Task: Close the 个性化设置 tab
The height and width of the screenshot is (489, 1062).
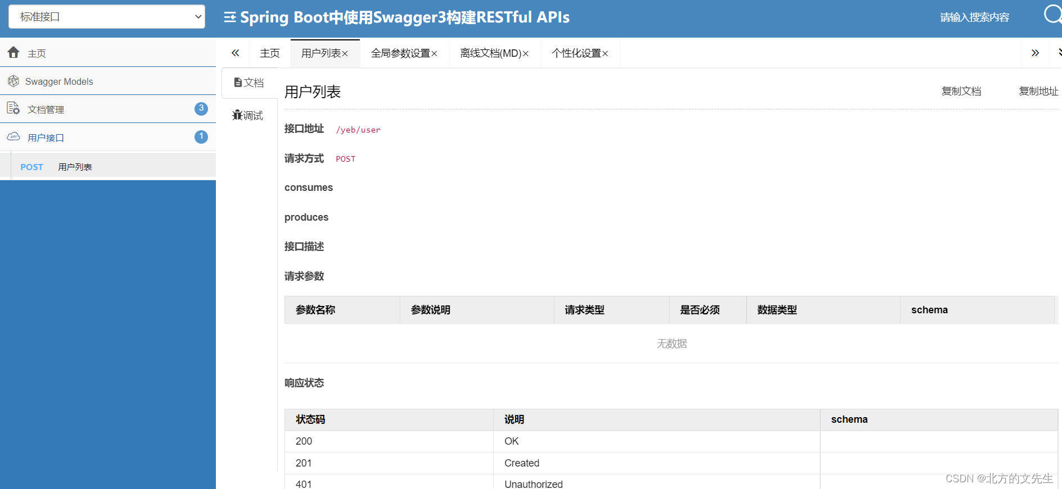Action: point(605,54)
